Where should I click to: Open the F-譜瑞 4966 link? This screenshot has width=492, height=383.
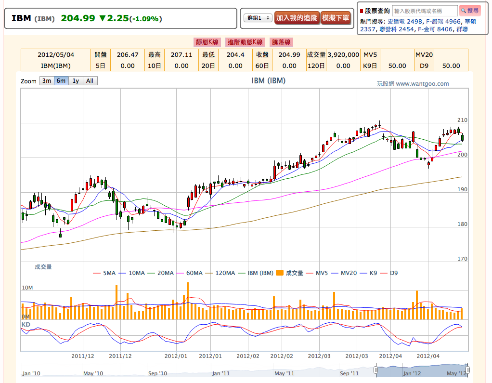pos(443,21)
